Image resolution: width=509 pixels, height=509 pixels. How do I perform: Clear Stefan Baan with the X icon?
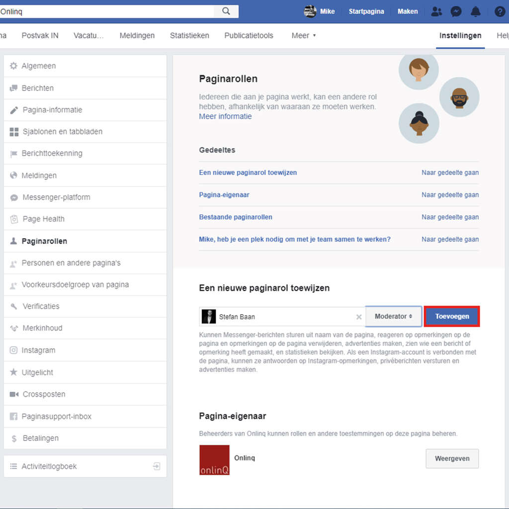point(359,317)
